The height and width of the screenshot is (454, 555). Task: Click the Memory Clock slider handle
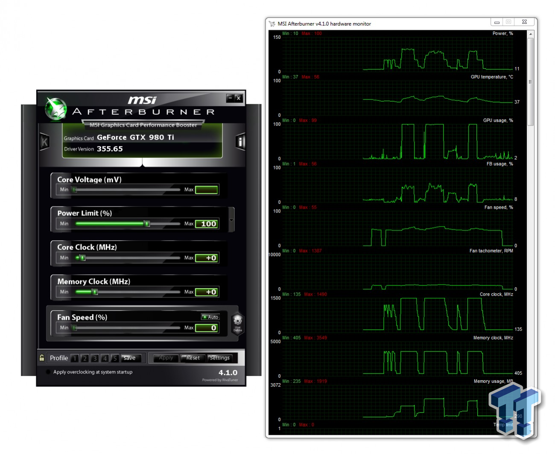pyautogui.click(x=95, y=292)
